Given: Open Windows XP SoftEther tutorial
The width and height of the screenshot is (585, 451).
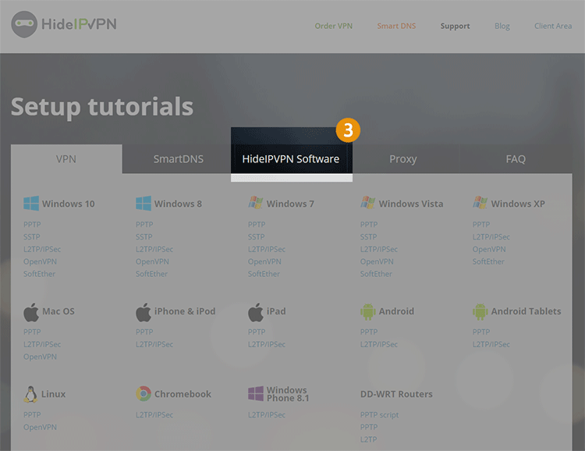Looking at the screenshot, I should pyautogui.click(x=488, y=261).
